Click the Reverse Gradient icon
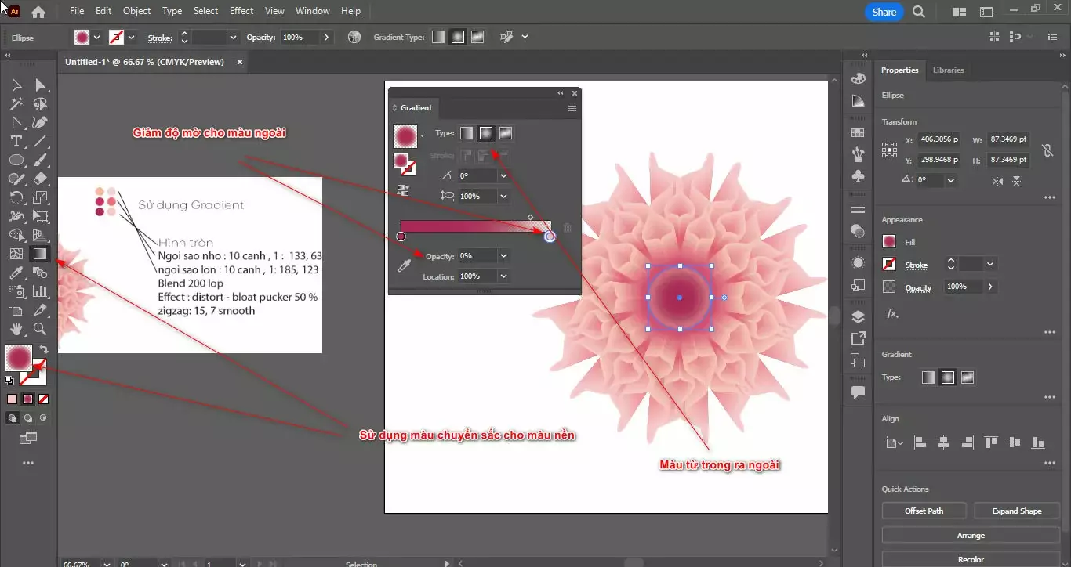Viewport: 1071px width, 567px height. point(403,190)
